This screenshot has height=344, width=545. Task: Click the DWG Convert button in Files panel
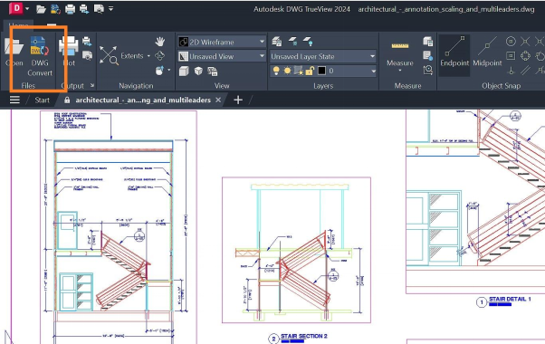tap(40, 57)
